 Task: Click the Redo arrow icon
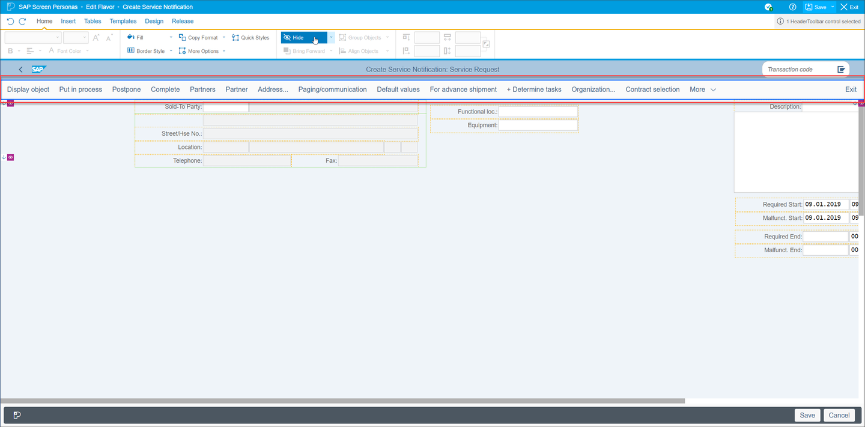point(22,21)
